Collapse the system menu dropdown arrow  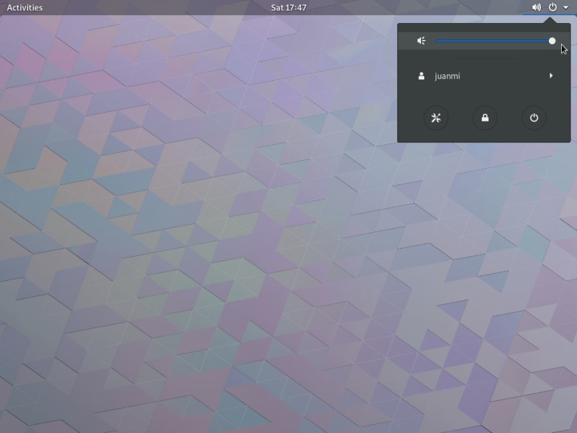click(x=566, y=8)
